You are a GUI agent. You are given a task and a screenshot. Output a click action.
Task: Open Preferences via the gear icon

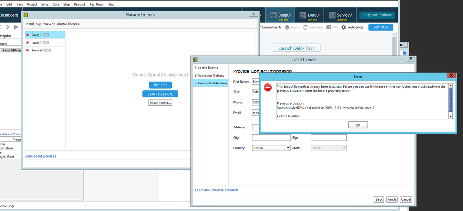click(x=344, y=27)
